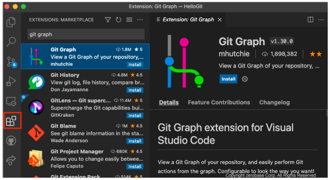Open publisher mhutchie on details page

pyautogui.click(x=234, y=54)
